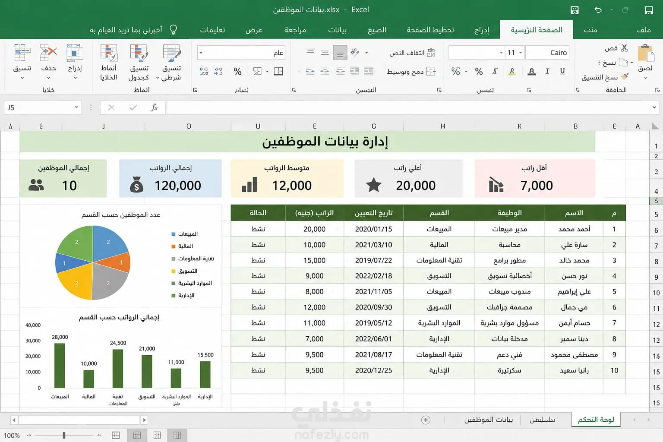Click the 28,000 sales bar in chart
This screenshot has height=442, width=663.
(60, 366)
